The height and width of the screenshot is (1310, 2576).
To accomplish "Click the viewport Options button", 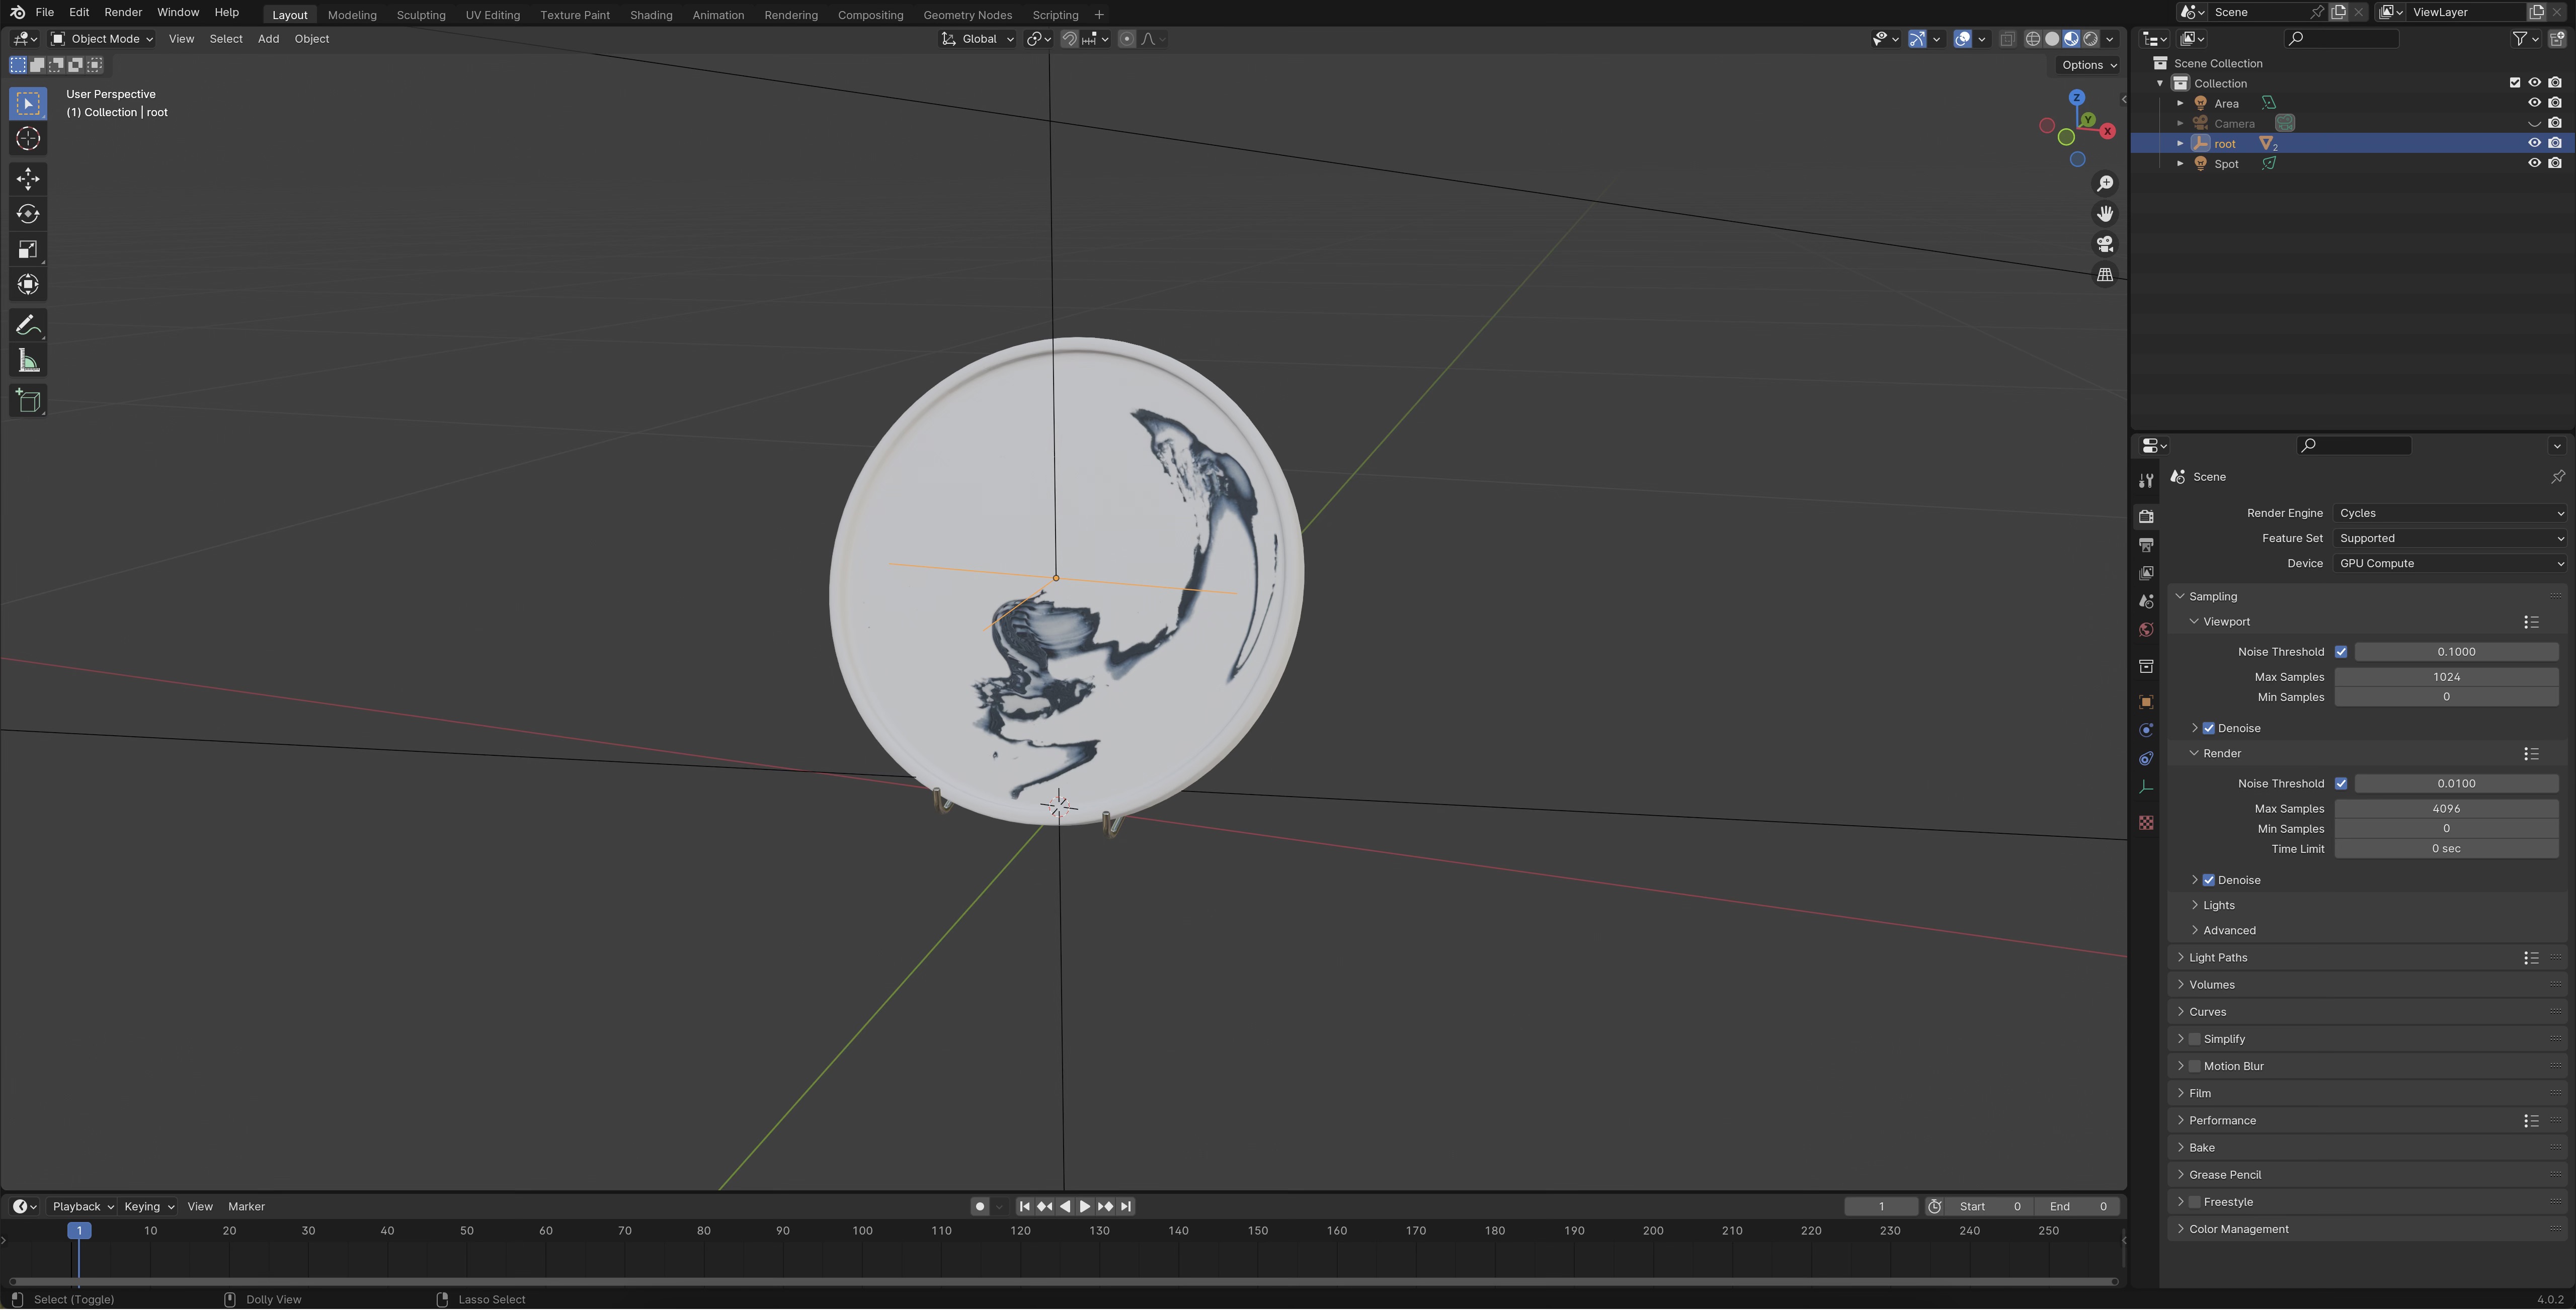I will tap(2089, 65).
